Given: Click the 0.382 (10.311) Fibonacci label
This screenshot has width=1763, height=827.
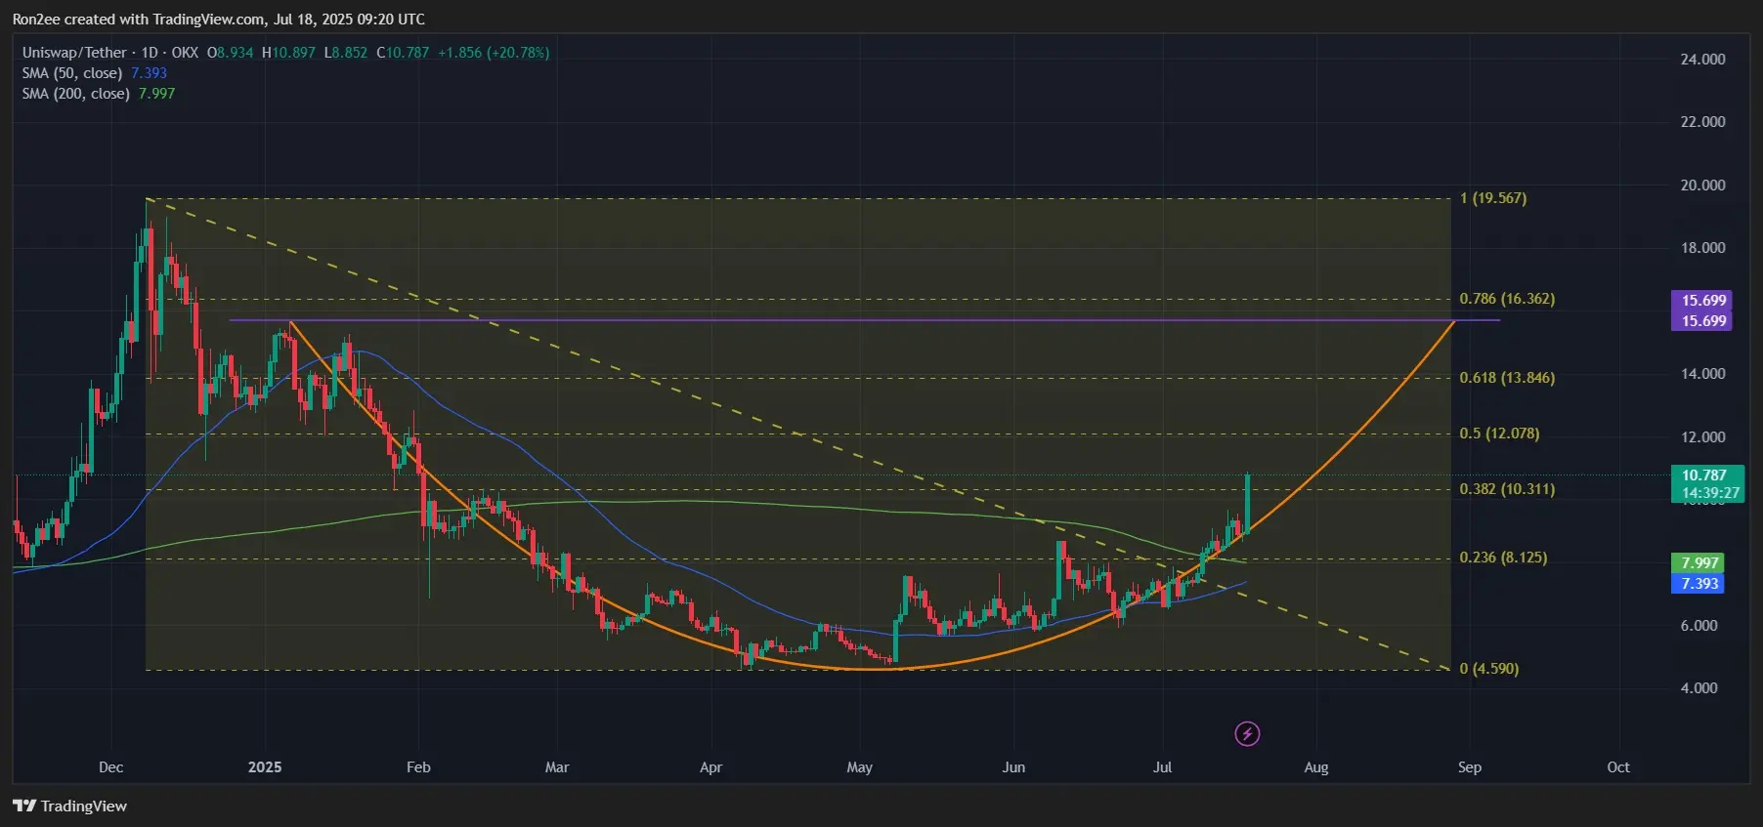Looking at the screenshot, I should 1507,489.
